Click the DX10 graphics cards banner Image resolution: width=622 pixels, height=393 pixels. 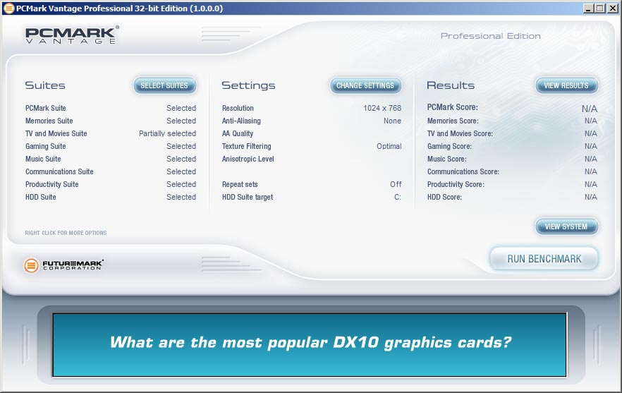(x=310, y=344)
